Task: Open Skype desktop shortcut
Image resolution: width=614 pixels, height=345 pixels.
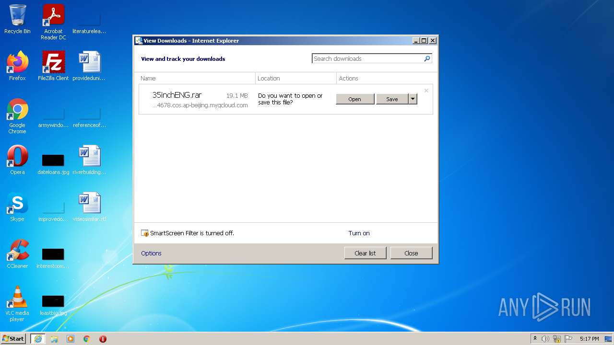Action: coord(17,207)
